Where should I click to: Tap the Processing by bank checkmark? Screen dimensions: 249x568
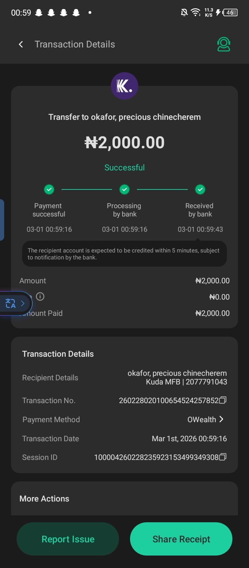point(124,189)
